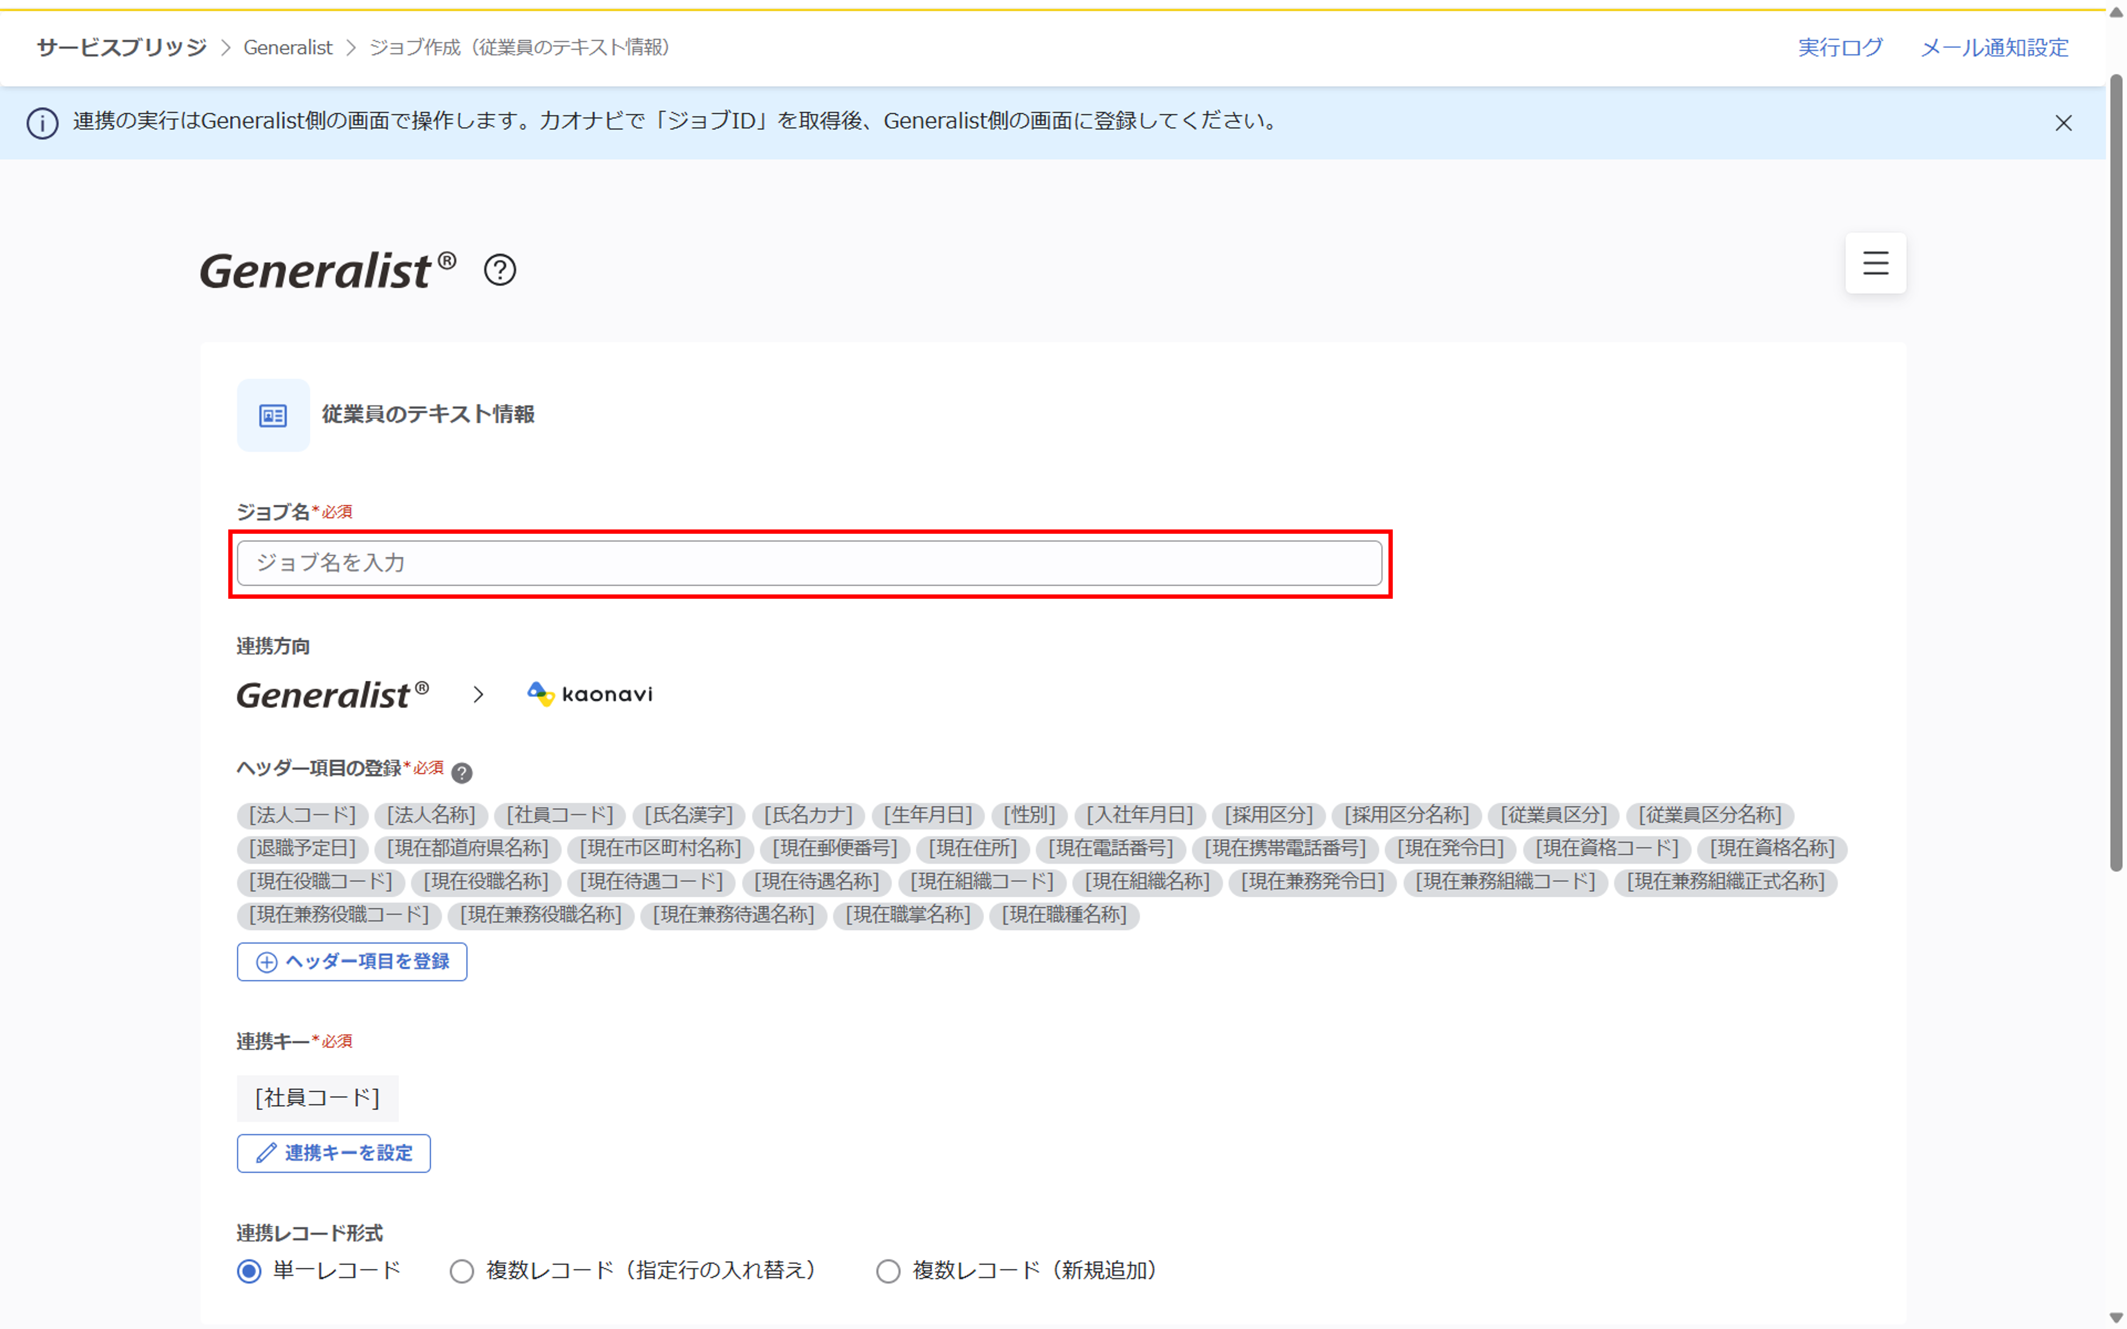2127x1329 pixels.
Task: Click the [現在職種名称] header tag
Action: tap(1065, 915)
